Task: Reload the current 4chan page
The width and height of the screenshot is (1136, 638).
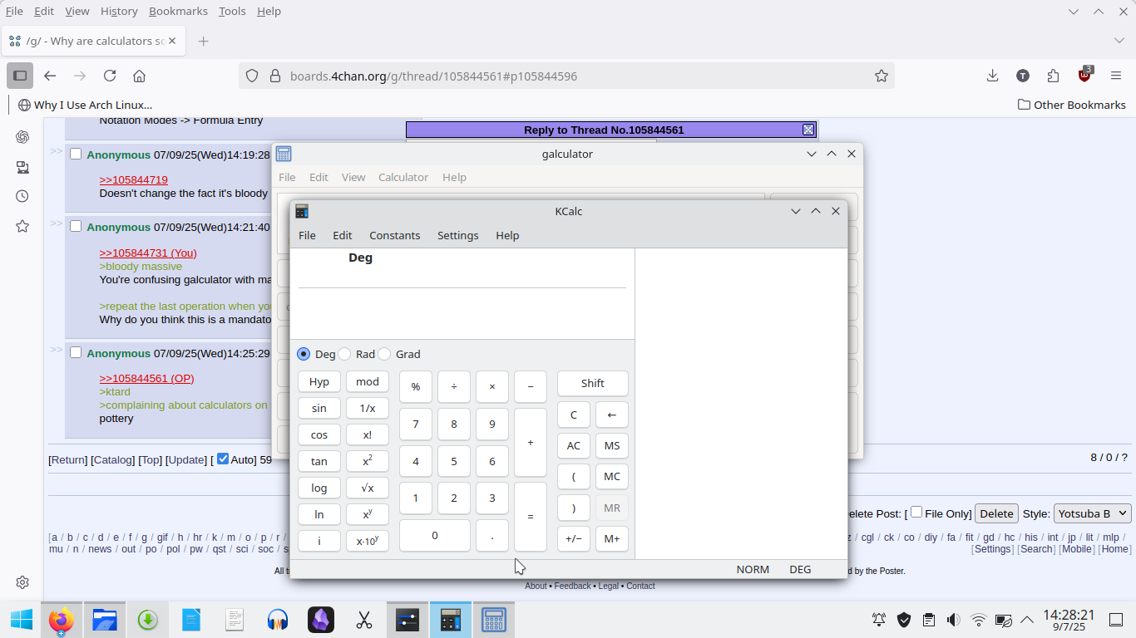Action: point(110,76)
